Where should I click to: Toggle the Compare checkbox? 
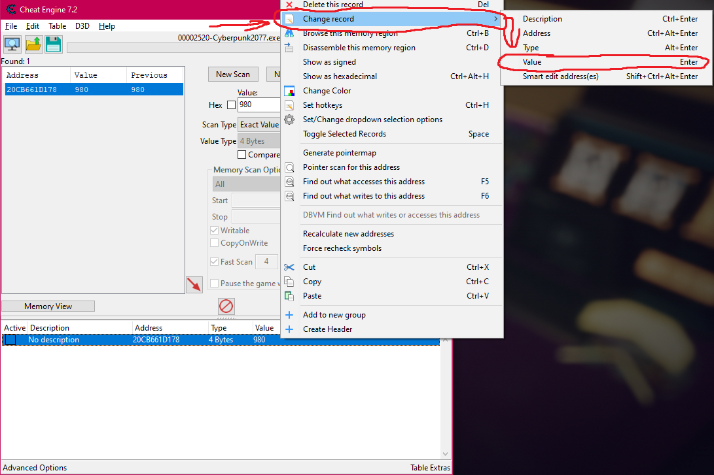pyautogui.click(x=241, y=155)
